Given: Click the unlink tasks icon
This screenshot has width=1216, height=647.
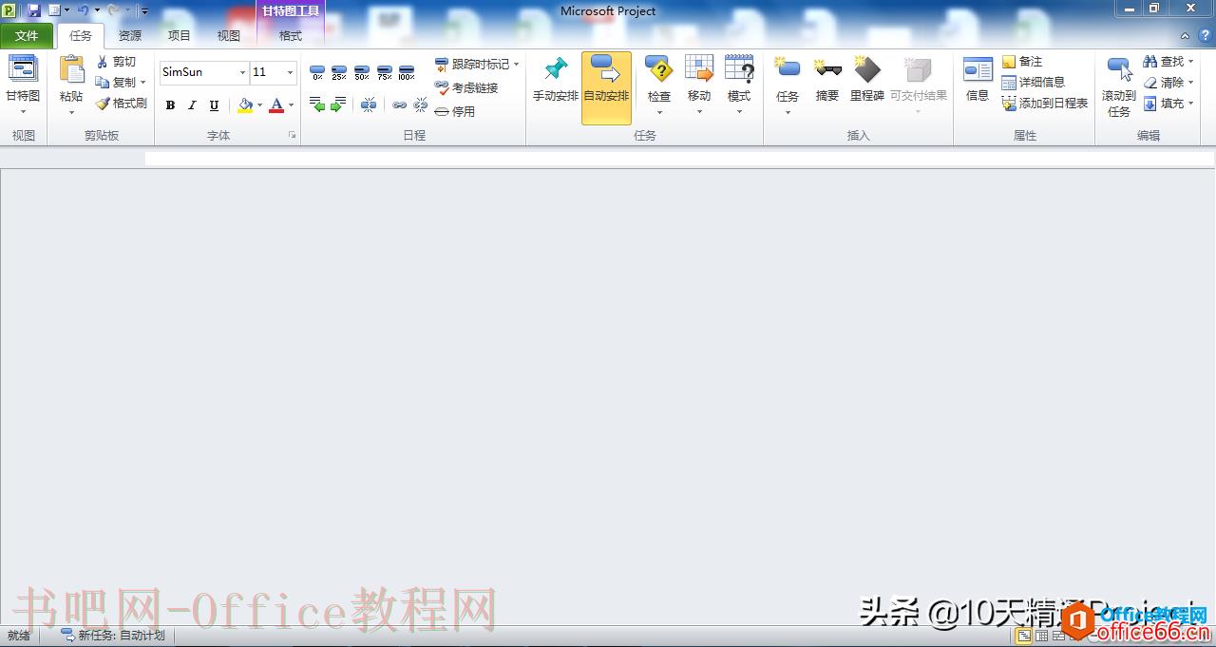Looking at the screenshot, I should pos(420,105).
